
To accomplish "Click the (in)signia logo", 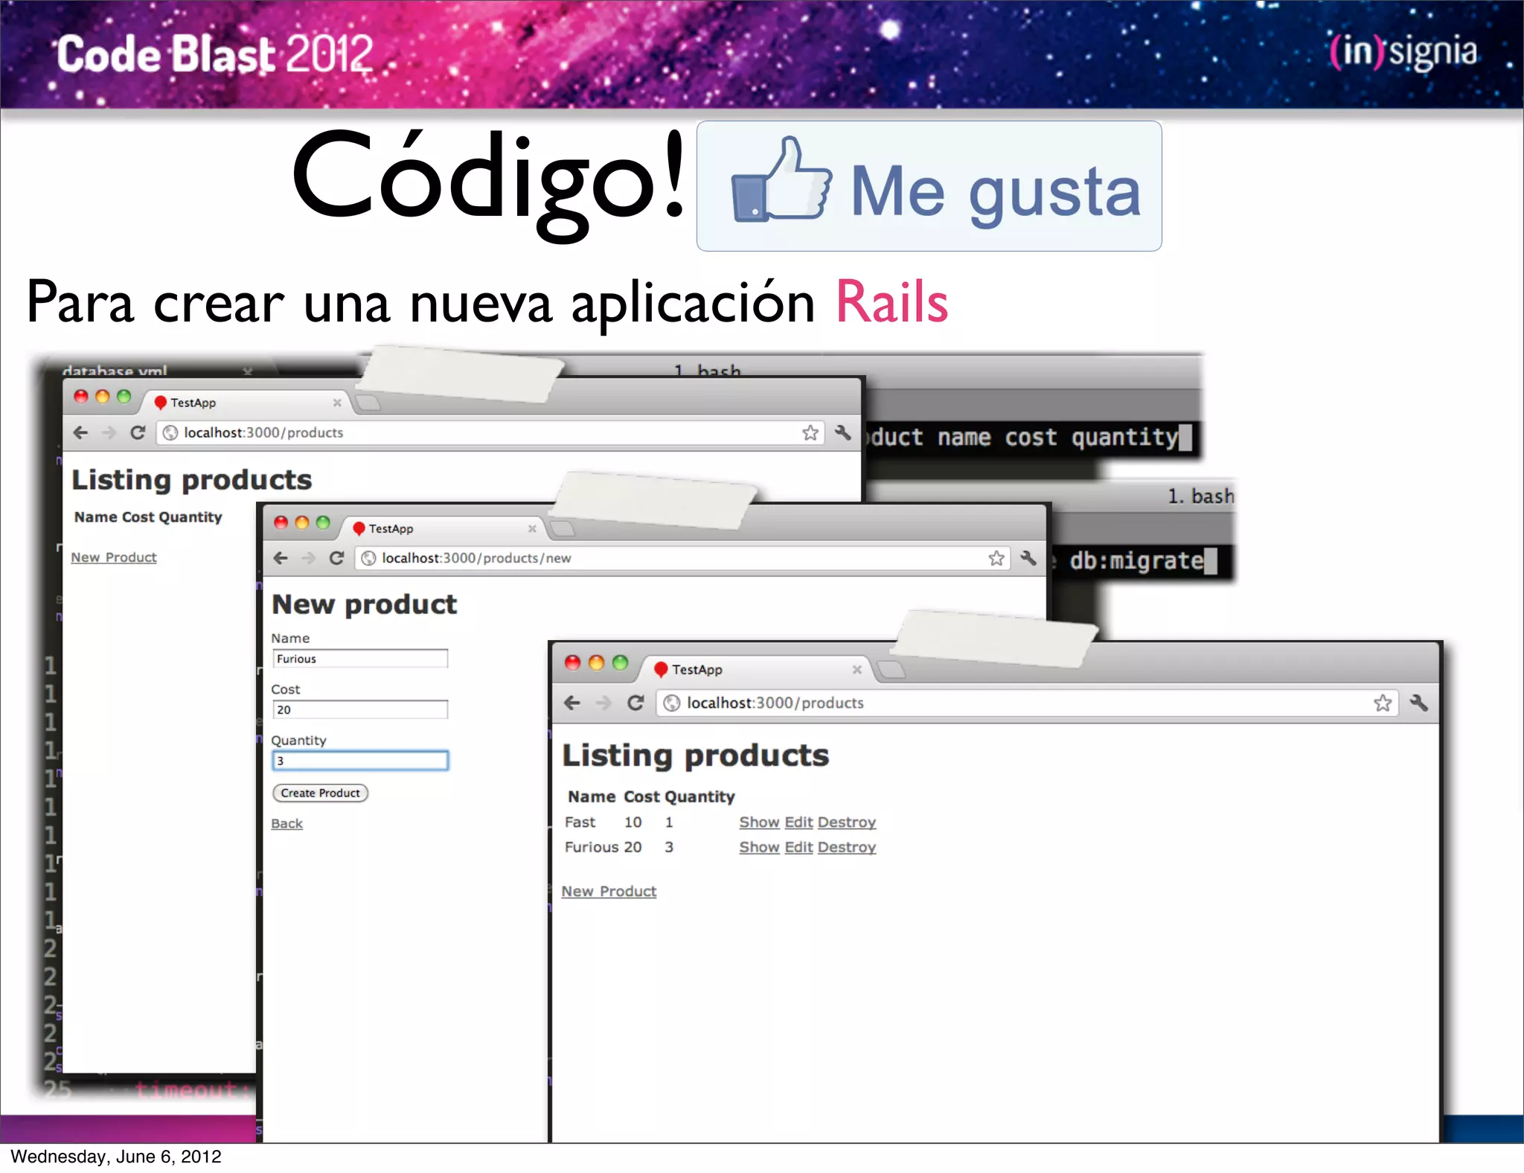I will point(1403,52).
